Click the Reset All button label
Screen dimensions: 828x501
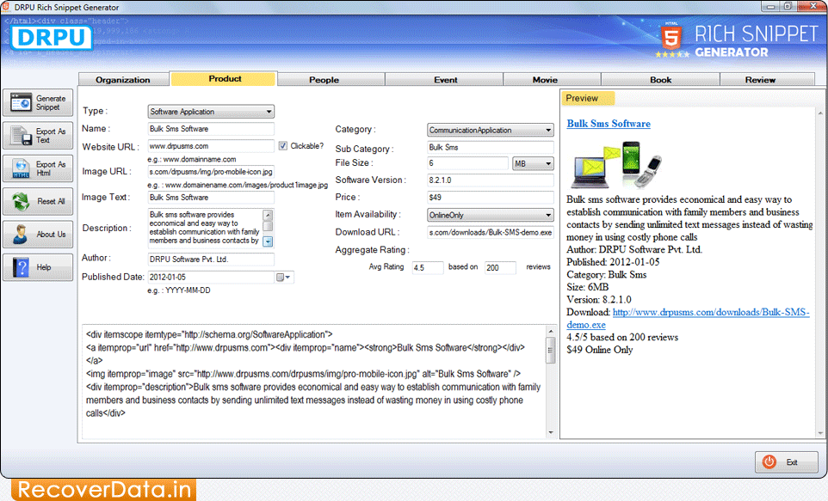(x=51, y=201)
